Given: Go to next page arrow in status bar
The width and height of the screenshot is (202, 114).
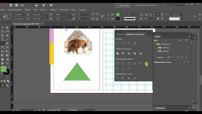Looking at the screenshot, I should click(36, 110).
